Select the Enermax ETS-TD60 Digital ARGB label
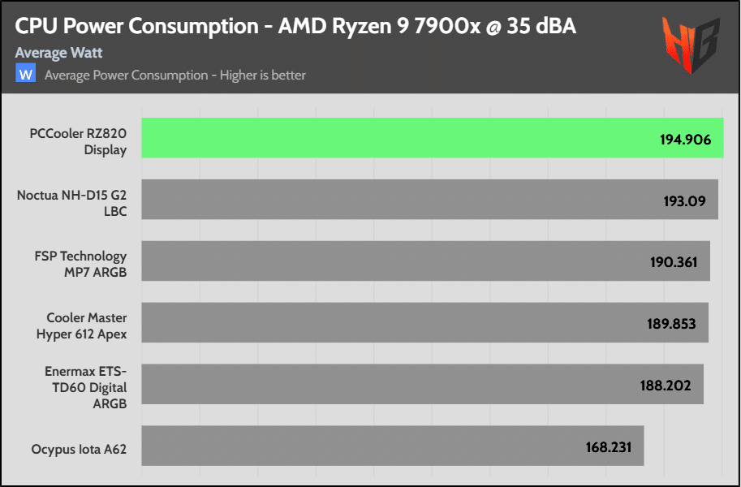 click(x=85, y=386)
